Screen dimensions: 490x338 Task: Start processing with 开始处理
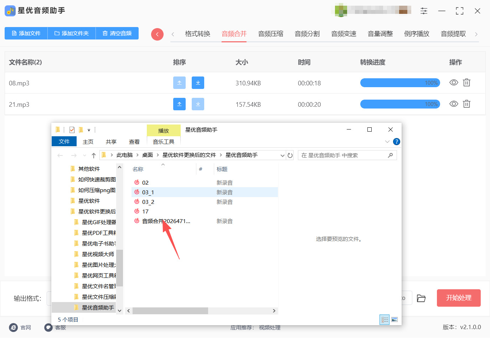[x=459, y=298]
